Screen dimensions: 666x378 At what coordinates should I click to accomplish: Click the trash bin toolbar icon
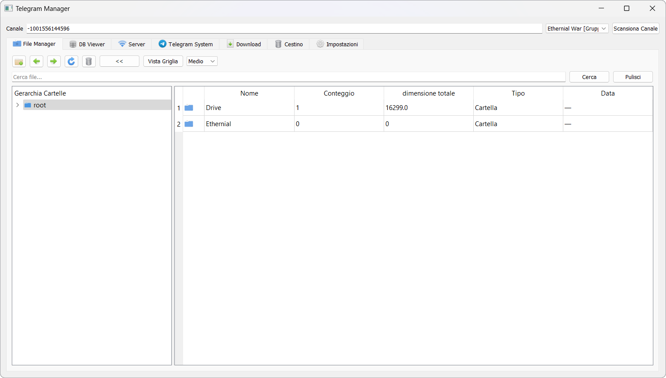(89, 62)
